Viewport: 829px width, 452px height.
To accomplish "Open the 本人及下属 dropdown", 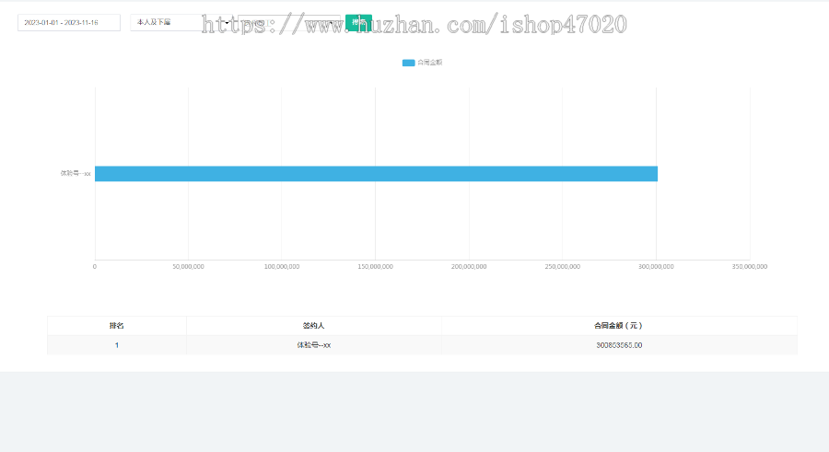I will click(181, 23).
